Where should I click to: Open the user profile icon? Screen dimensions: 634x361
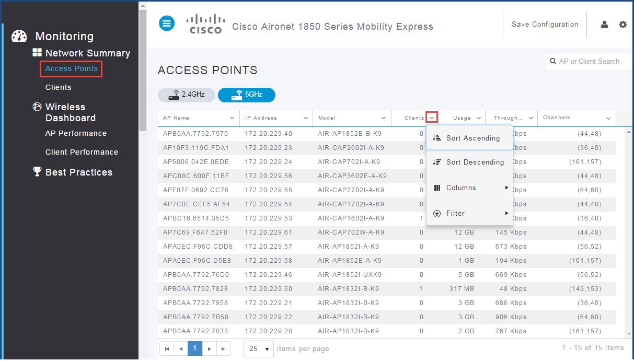[604, 25]
